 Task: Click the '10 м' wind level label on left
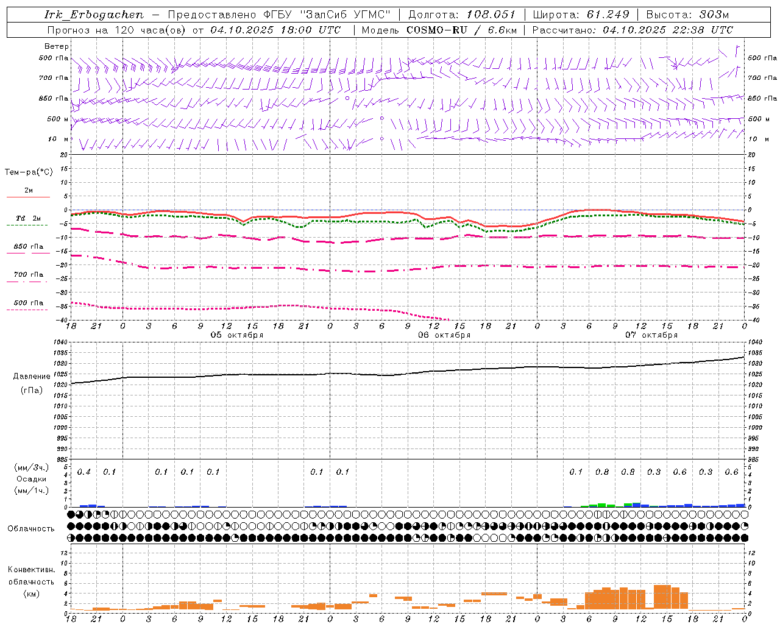coord(58,139)
